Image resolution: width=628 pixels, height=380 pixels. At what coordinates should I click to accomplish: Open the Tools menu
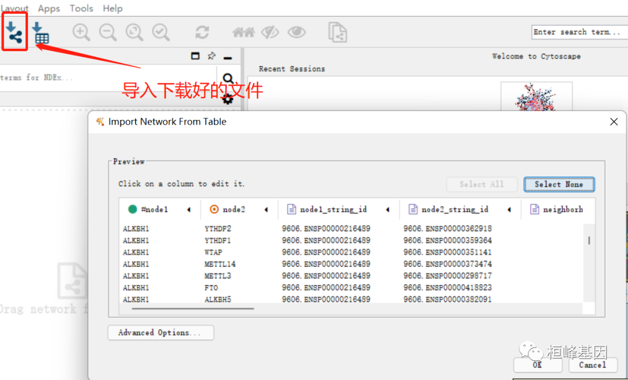[81, 8]
